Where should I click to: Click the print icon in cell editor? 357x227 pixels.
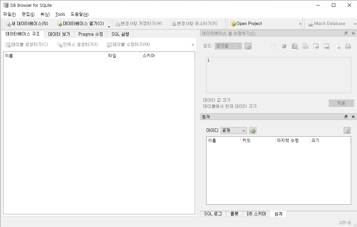click(348, 46)
